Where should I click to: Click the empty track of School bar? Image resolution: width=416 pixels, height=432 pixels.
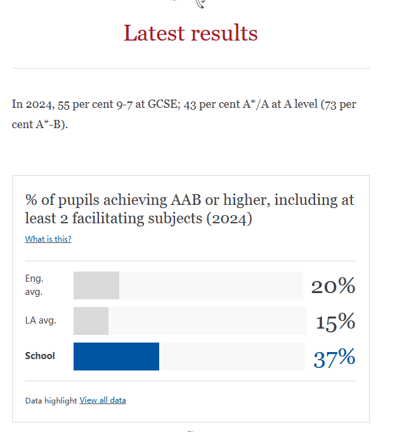[232, 357]
